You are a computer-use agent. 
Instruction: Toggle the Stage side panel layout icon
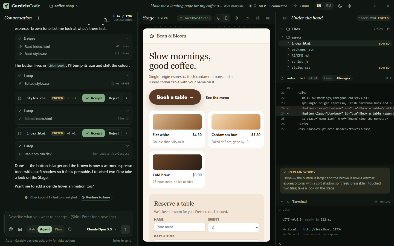coord(268,18)
